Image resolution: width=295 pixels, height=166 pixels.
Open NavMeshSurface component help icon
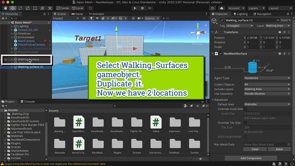pyautogui.click(x=280, y=53)
